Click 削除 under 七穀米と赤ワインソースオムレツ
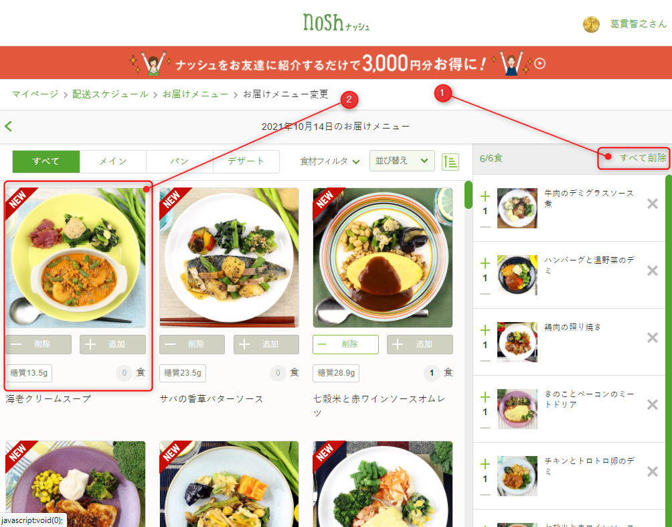Viewport: 672px width, 527px height. click(x=345, y=344)
